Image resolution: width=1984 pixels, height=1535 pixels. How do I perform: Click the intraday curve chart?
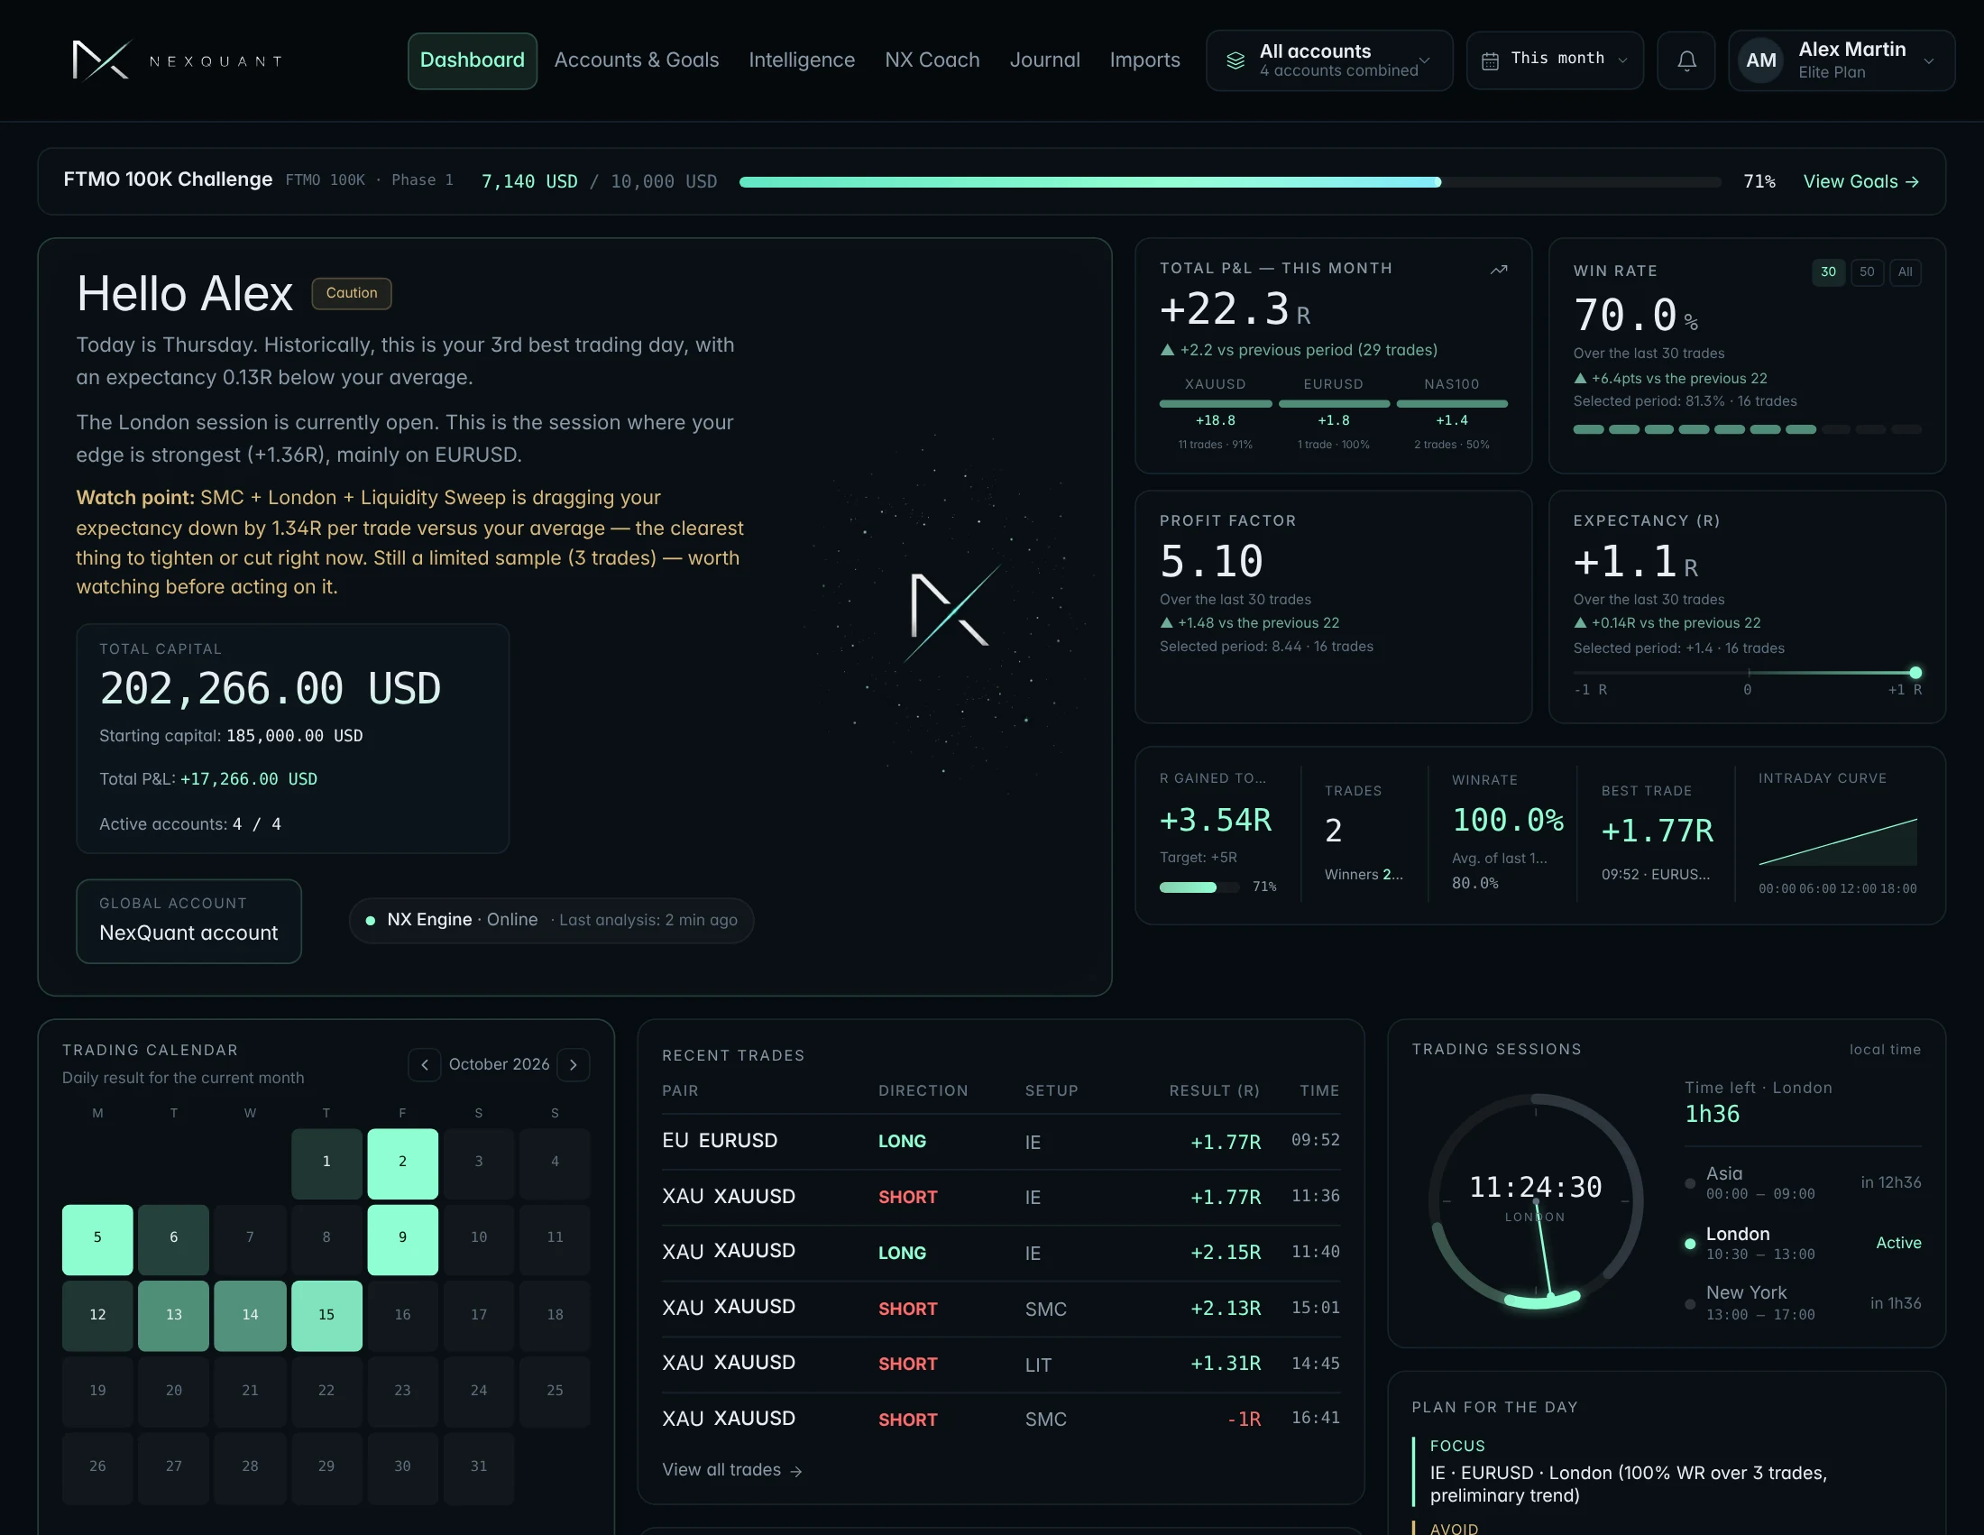click(1838, 842)
